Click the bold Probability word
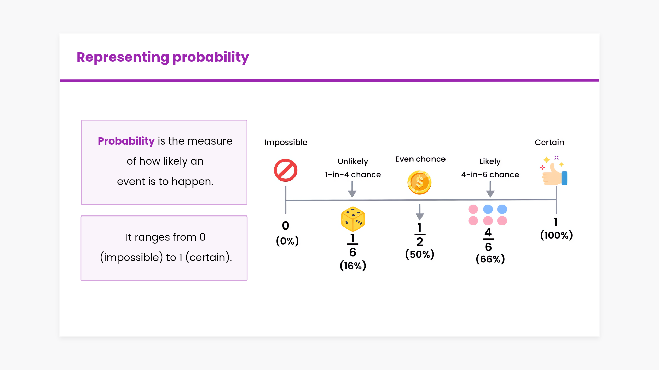The image size is (659, 370). (126, 141)
